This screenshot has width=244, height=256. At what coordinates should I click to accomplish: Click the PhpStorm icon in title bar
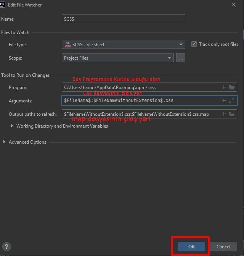click(x=3, y=5)
